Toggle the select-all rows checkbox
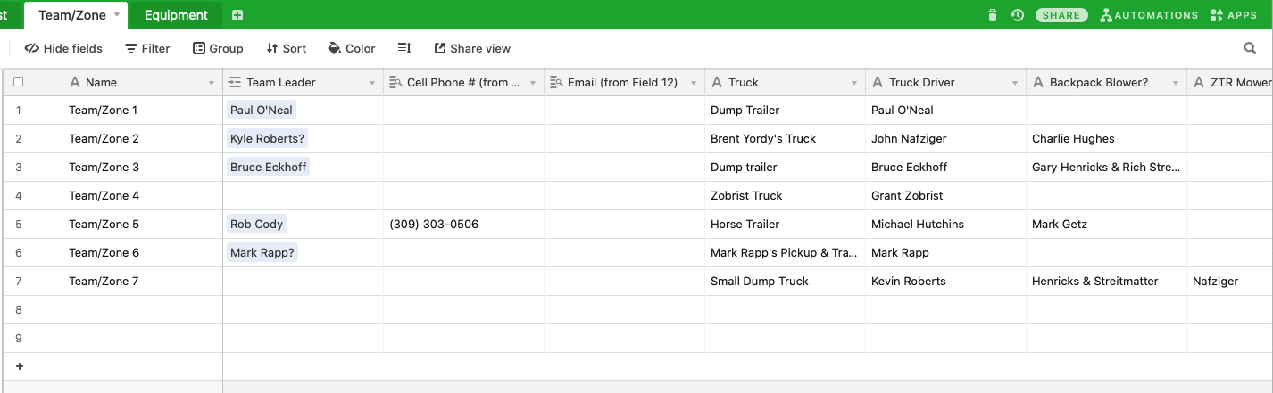The width and height of the screenshot is (1273, 393). pyautogui.click(x=18, y=82)
